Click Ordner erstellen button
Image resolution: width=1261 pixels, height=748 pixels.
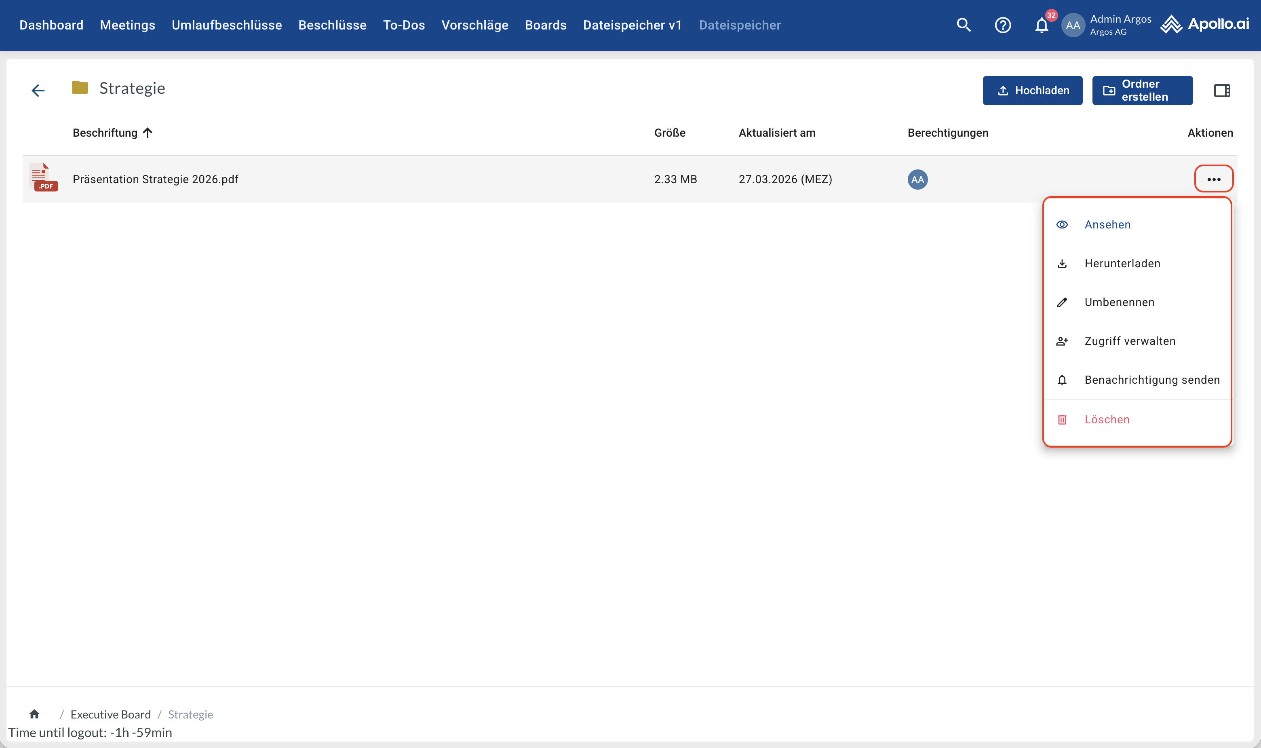click(x=1142, y=90)
